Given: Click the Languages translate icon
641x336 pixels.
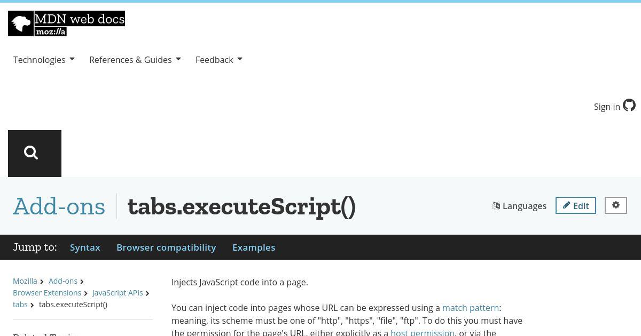Looking at the screenshot, I should [496, 206].
